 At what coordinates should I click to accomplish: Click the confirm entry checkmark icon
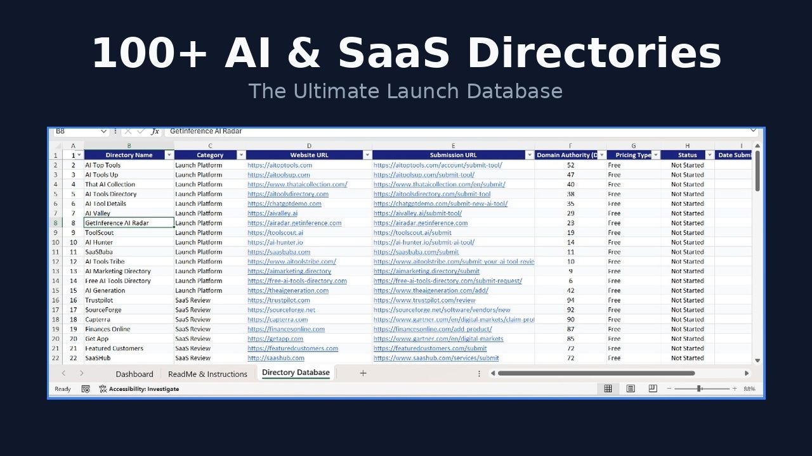pos(141,131)
